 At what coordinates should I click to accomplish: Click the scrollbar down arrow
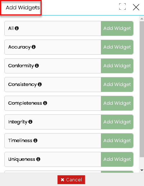[142, 170]
